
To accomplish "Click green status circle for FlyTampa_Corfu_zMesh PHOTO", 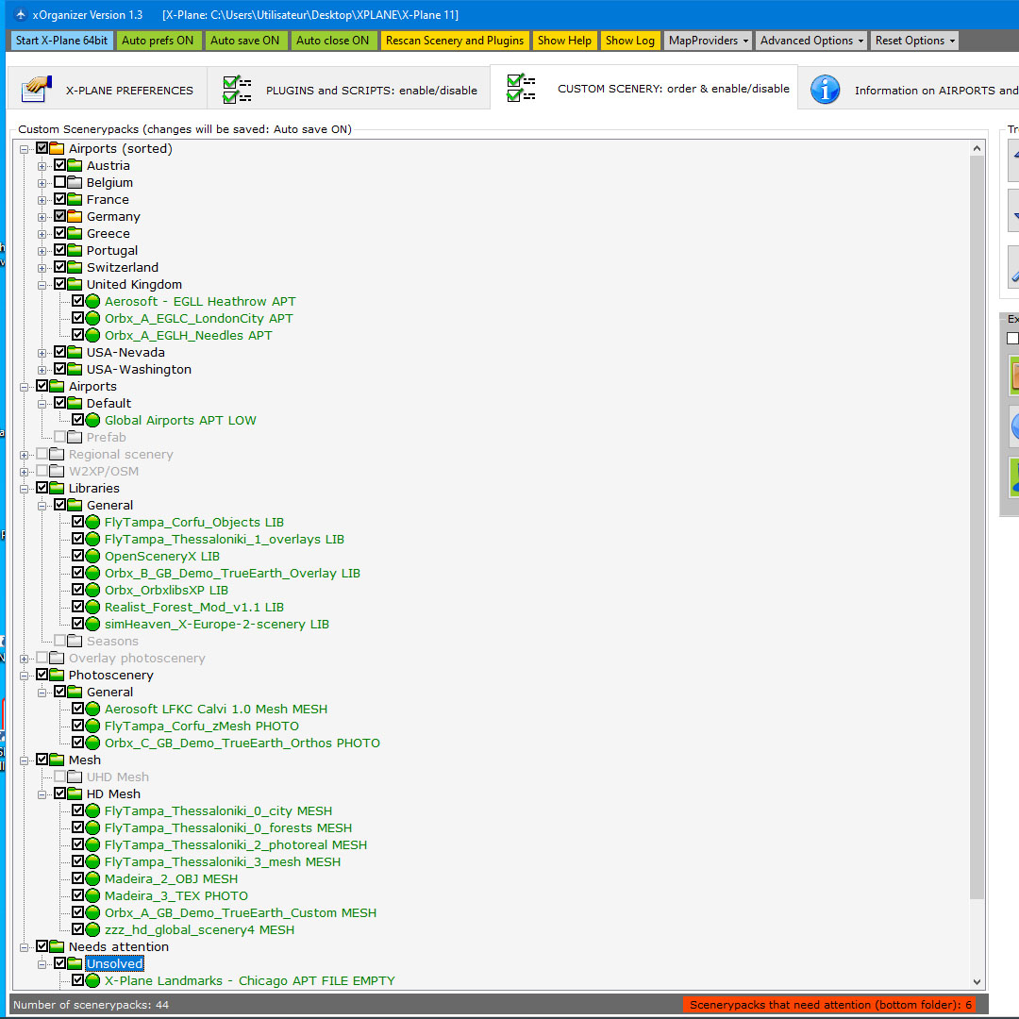I will pyautogui.click(x=92, y=726).
